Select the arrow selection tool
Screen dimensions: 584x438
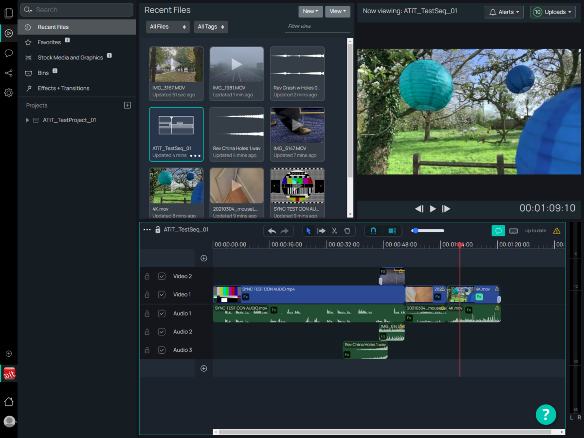309,231
